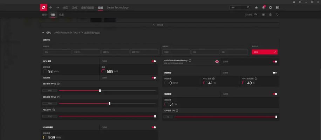Select the 超频 VRAM preset button

click(144, 52)
